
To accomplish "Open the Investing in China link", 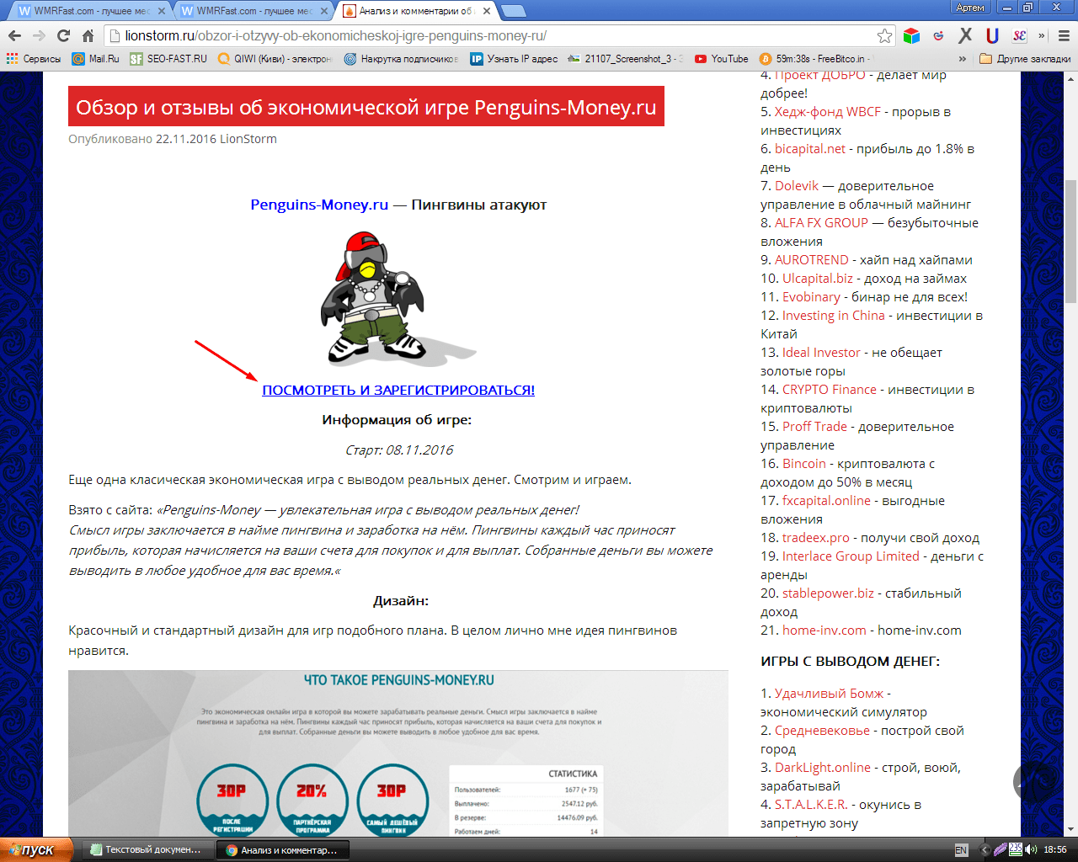I will pos(834,315).
